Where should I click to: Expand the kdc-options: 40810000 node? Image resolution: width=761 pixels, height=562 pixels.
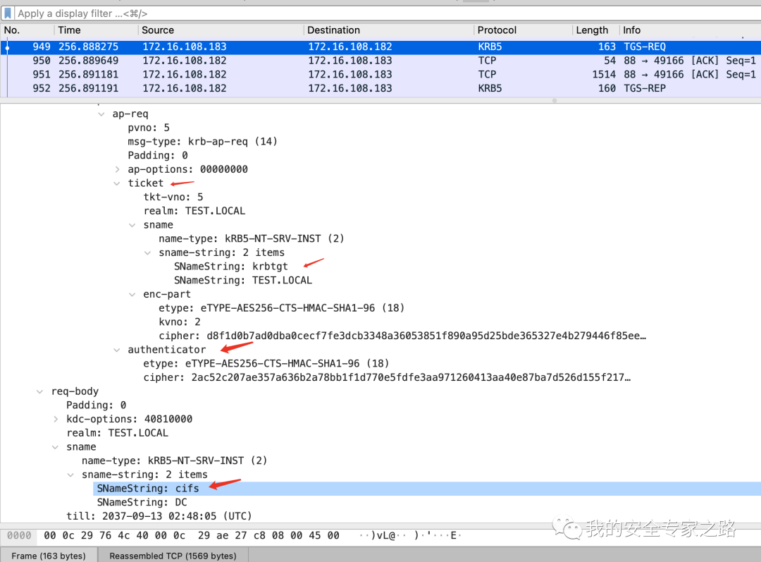56,420
